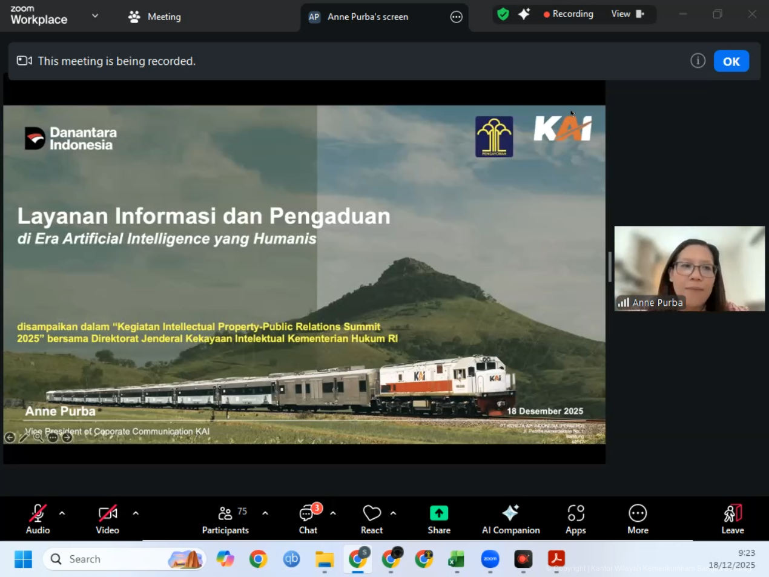Expand the audio options arrow
The width and height of the screenshot is (769, 577).
62,513
